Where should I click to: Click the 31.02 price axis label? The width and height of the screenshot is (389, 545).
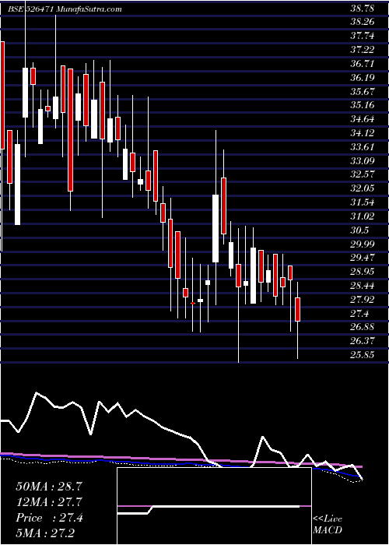(x=362, y=216)
